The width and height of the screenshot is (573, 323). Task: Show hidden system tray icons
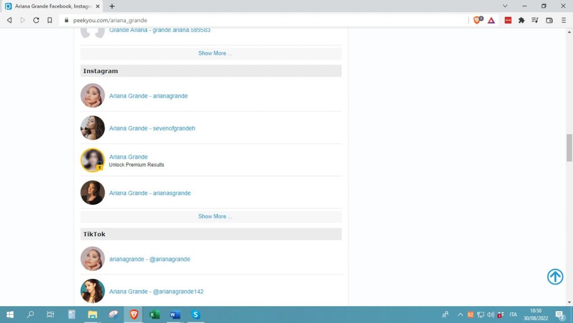click(x=460, y=315)
